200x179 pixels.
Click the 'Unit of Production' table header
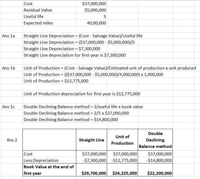(x=122, y=140)
